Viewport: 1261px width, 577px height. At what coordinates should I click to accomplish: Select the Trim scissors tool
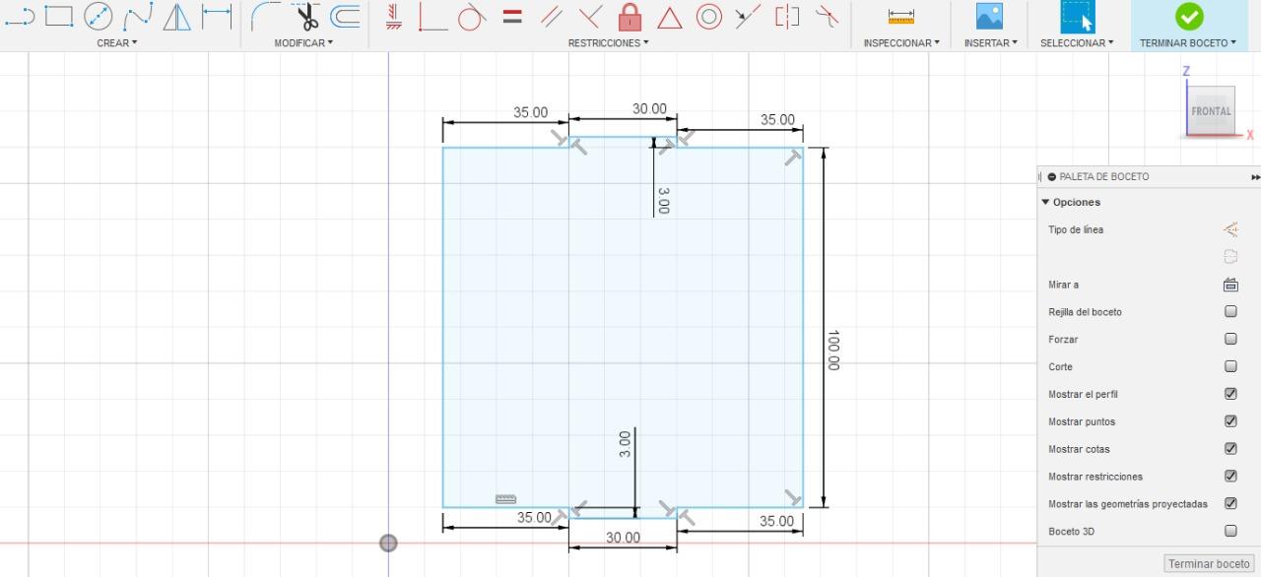pyautogui.click(x=306, y=16)
